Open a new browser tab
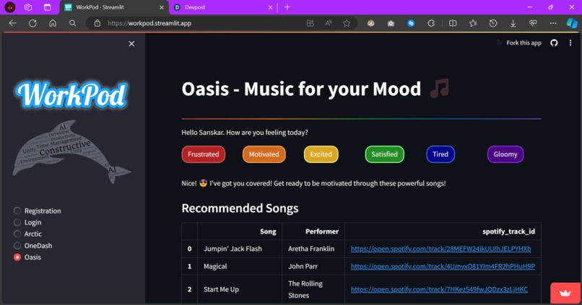This screenshot has height=305, width=582. pyautogui.click(x=287, y=7)
